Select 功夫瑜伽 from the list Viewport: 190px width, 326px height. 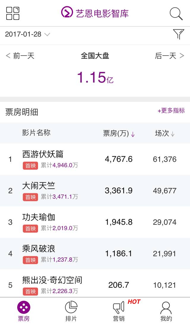[x=39, y=217]
